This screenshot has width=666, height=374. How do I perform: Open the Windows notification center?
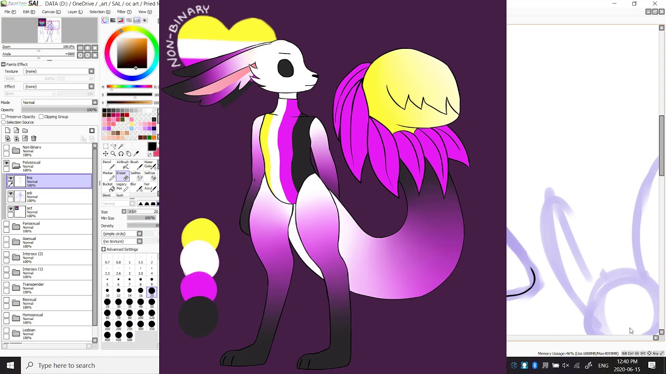click(652, 365)
